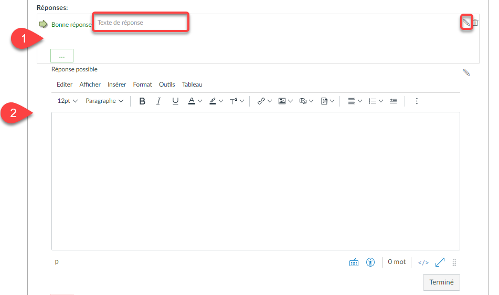Open the 12pt font size dropdown
Viewport: 499px width, 295px height.
click(68, 101)
